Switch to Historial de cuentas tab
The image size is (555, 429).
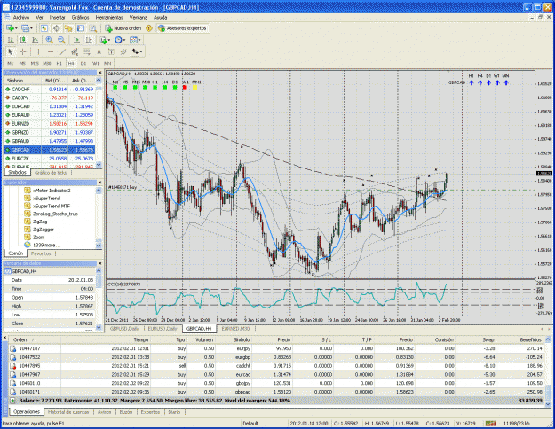click(x=68, y=412)
